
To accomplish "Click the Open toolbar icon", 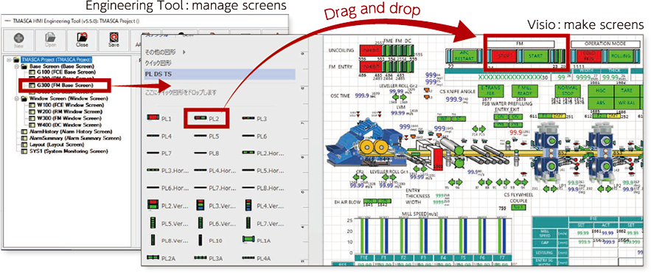I will point(50,40).
